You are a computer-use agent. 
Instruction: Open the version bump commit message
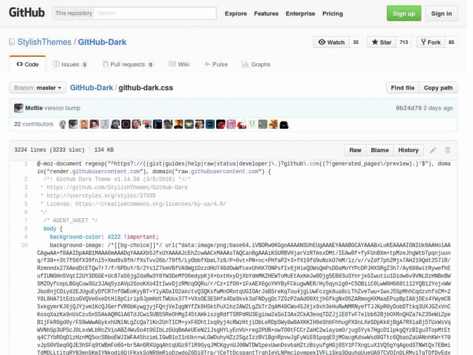click(x=62, y=108)
